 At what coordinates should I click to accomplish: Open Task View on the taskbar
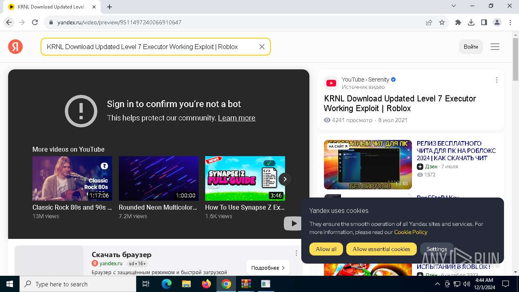coord(146,284)
